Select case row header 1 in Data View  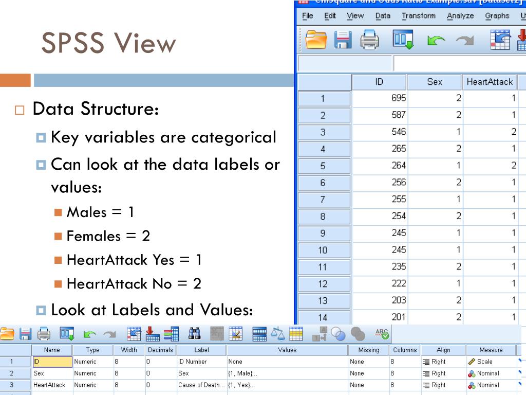[324, 98]
